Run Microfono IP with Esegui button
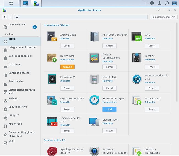This screenshot has width=179, height=156. [67, 88]
